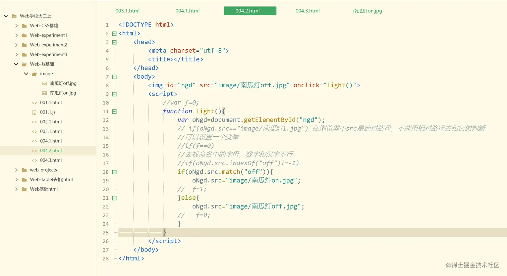This screenshot has height=276, width=507.
Task: Click the indexOf comment on line 17
Action: pyautogui.click(x=238, y=163)
